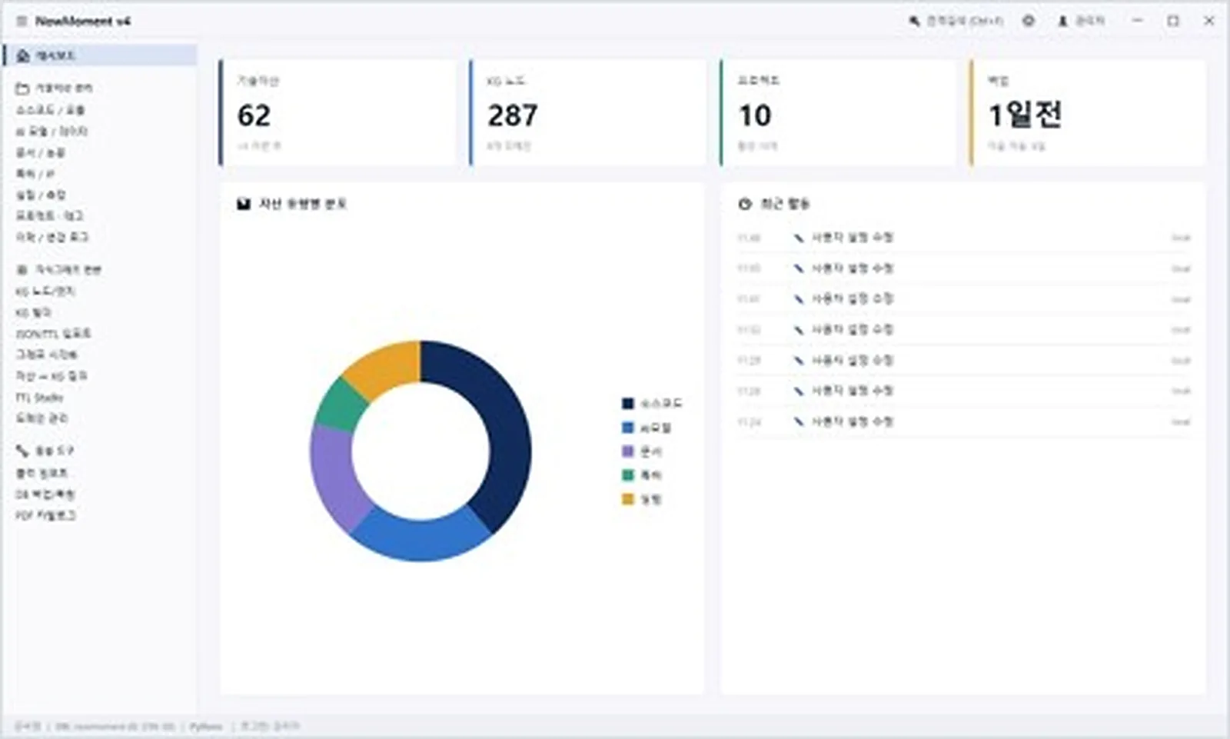
Task: Select the KG nodes card showing 287
Action: [x=588, y=113]
